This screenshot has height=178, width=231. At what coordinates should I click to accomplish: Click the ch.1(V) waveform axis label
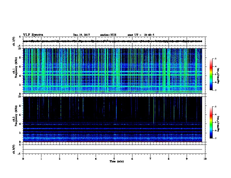[14, 41]
